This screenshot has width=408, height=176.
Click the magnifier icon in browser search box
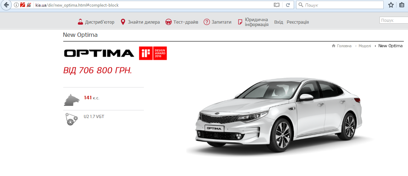click(x=301, y=5)
